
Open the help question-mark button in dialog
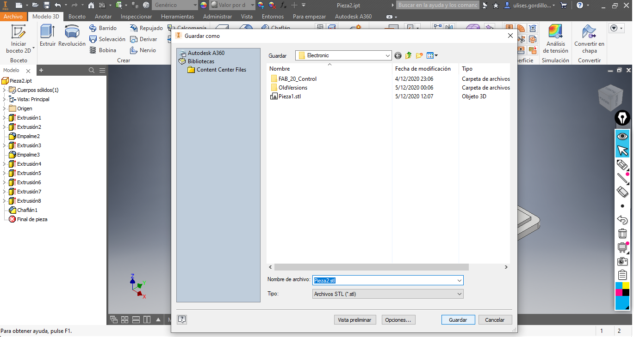tap(182, 319)
